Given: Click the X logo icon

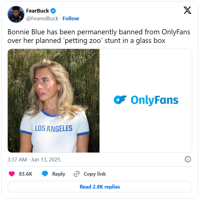Looking at the screenshot, I should [187, 10].
